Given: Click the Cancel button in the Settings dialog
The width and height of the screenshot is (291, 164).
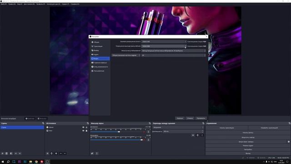Looking at the screenshot, I should [x=190, y=118].
